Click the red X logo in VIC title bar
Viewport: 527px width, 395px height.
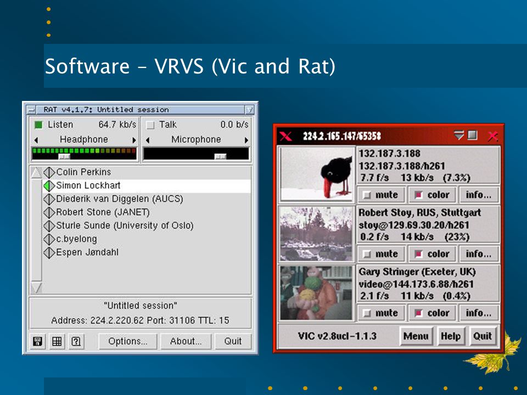[285, 136]
